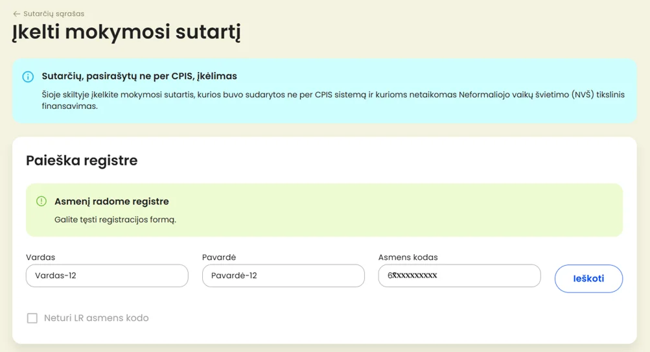Click the Sutarčių, pasirašytų ne per CPIS banner title

139,76
